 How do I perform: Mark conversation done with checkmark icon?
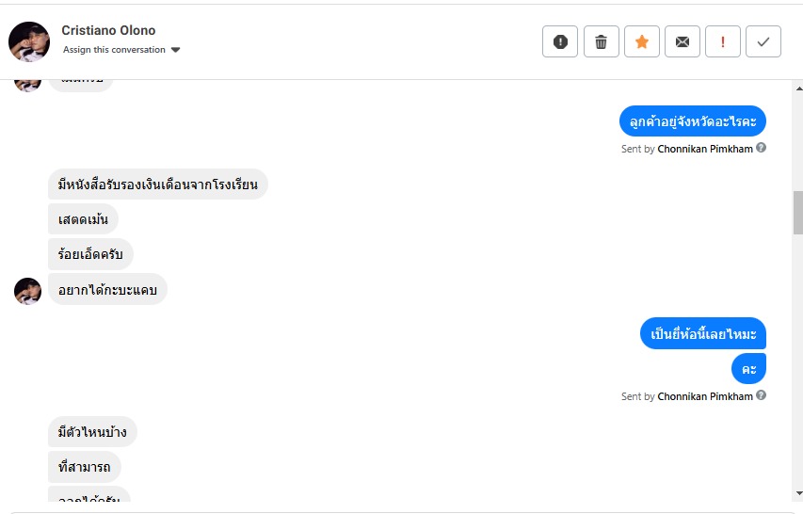(763, 41)
